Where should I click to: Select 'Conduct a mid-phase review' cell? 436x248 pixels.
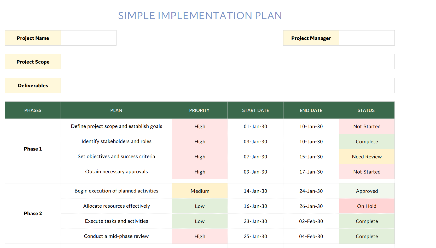coord(116,236)
